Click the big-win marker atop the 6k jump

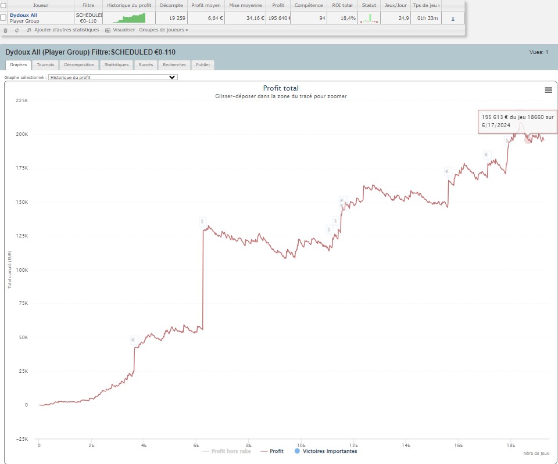pyautogui.click(x=202, y=221)
